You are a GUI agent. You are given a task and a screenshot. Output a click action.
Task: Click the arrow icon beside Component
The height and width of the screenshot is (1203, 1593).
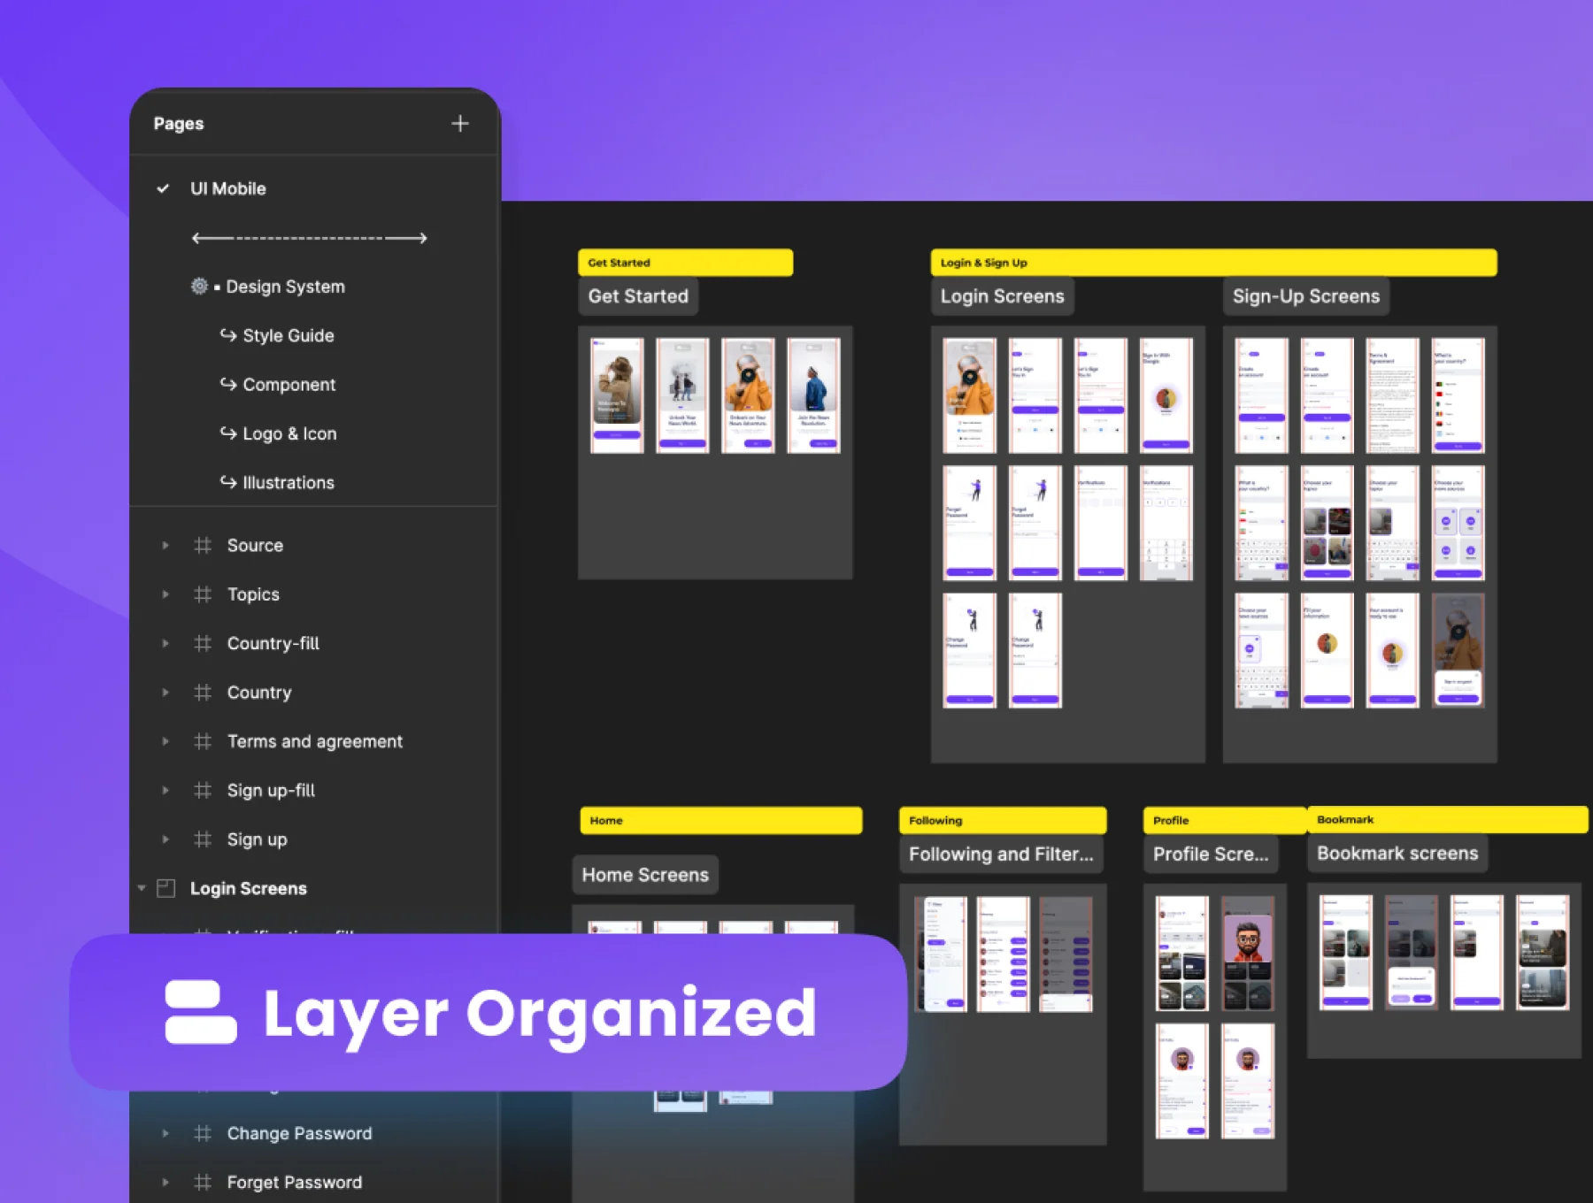click(228, 384)
